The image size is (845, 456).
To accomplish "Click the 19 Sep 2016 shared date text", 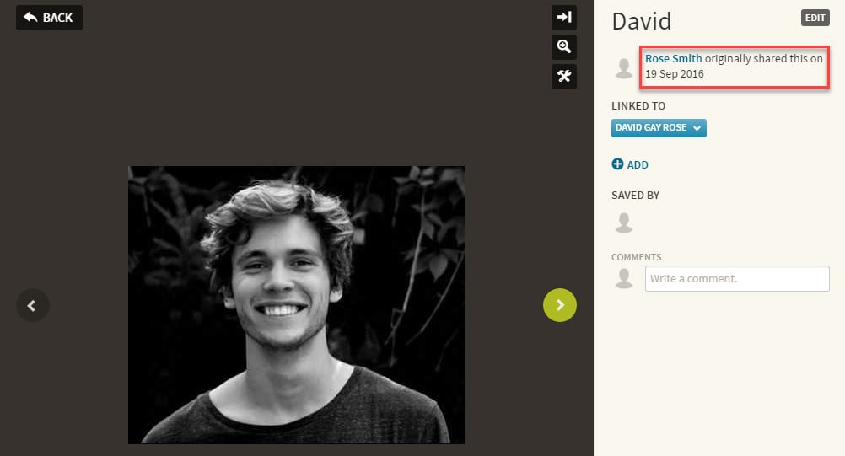I will coord(674,74).
